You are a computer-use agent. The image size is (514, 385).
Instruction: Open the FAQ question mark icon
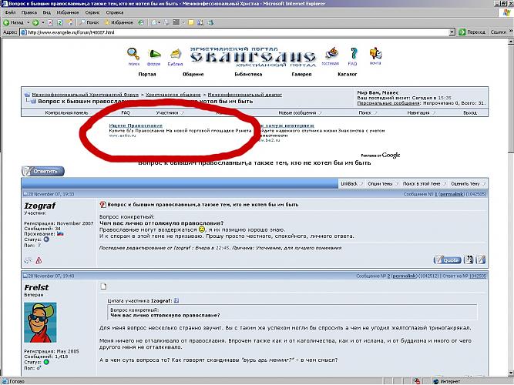click(x=352, y=54)
